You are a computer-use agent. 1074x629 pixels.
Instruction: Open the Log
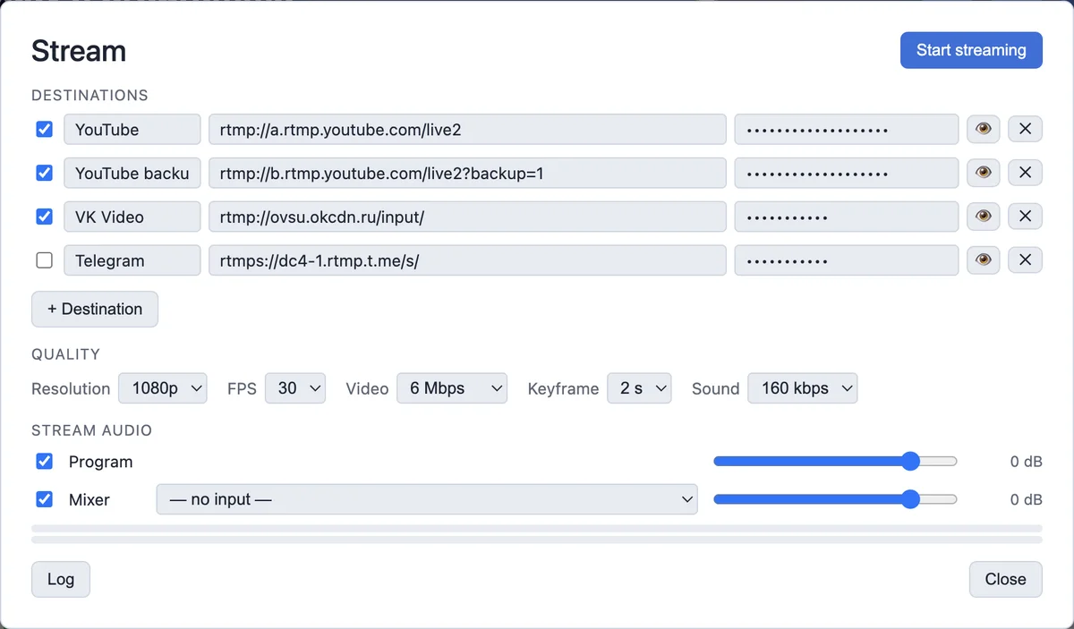pyautogui.click(x=61, y=579)
